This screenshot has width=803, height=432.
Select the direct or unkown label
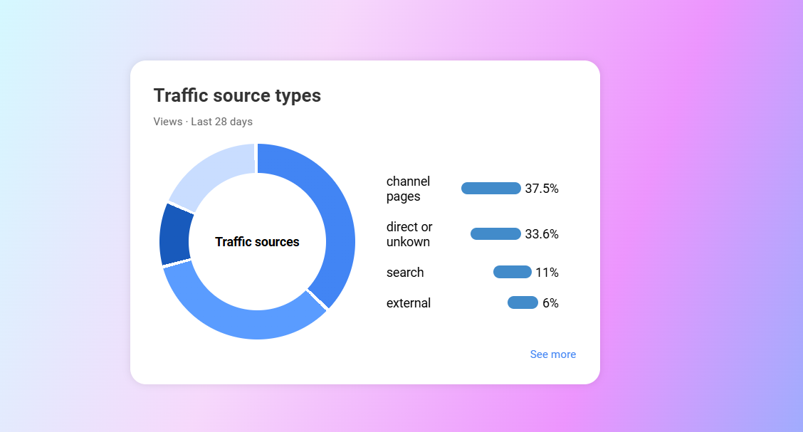pyautogui.click(x=409, y=234)
